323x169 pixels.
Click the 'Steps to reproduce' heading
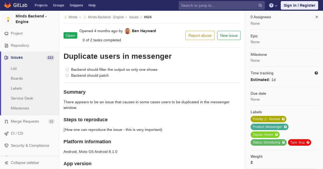(x=86, y=120)
